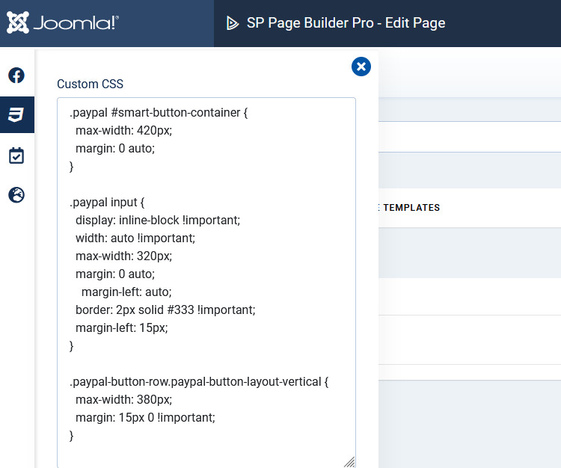This screenshot has width=561, height=468.
Task: Click the Custom CSS field label
Action: tap(90, 84)
